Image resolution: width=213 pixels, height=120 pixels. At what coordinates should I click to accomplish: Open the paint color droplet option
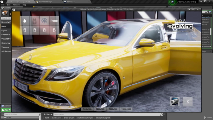tap(25, 21)
